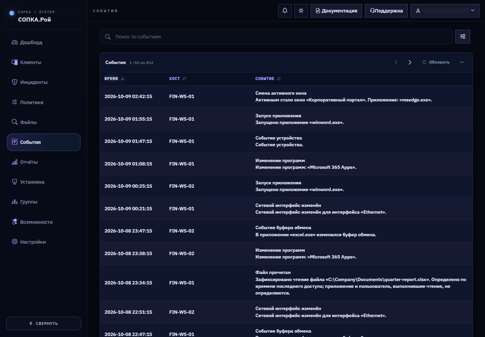The width and height of the screenshot is (485, 337).
Task: Sort events by the Событие column
Action: [x=268, y=79]
